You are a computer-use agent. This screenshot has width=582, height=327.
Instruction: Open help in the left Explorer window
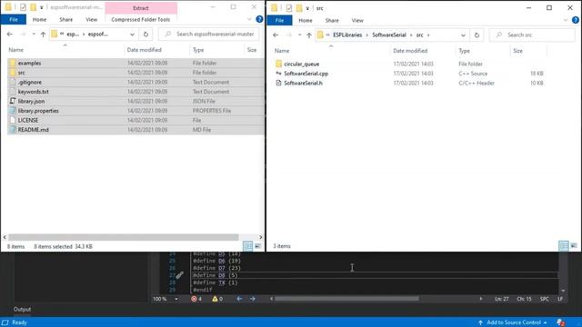click(259, 19)
